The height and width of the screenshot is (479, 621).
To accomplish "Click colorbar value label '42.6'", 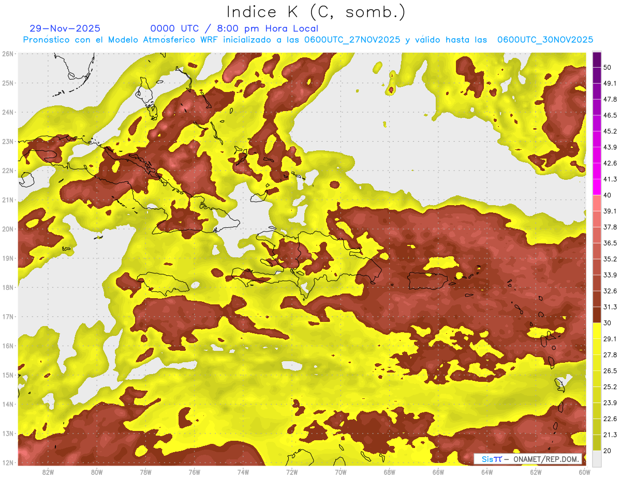I will 610,163.
